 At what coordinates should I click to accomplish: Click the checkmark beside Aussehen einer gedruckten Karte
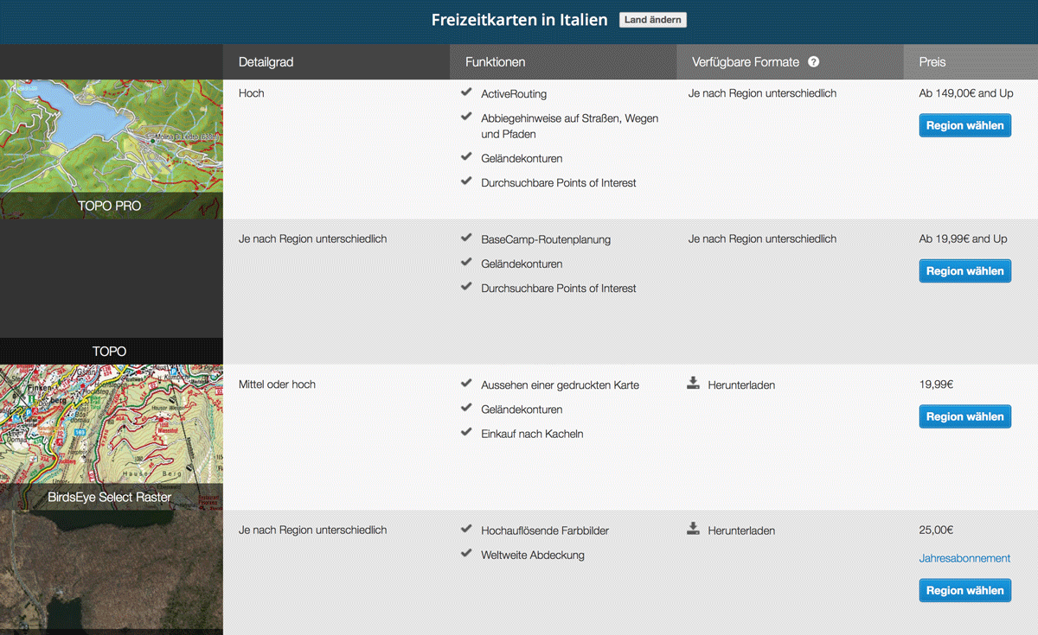pos(466,383)
